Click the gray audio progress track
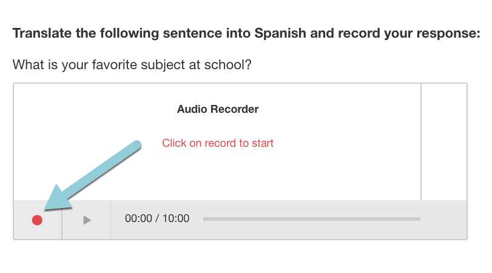Screen dimensions: 492x273 click(311, 218)
